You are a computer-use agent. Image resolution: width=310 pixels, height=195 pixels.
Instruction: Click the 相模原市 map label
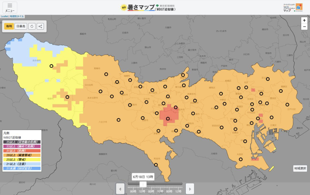pyautogui.click(x=103, y=154)
